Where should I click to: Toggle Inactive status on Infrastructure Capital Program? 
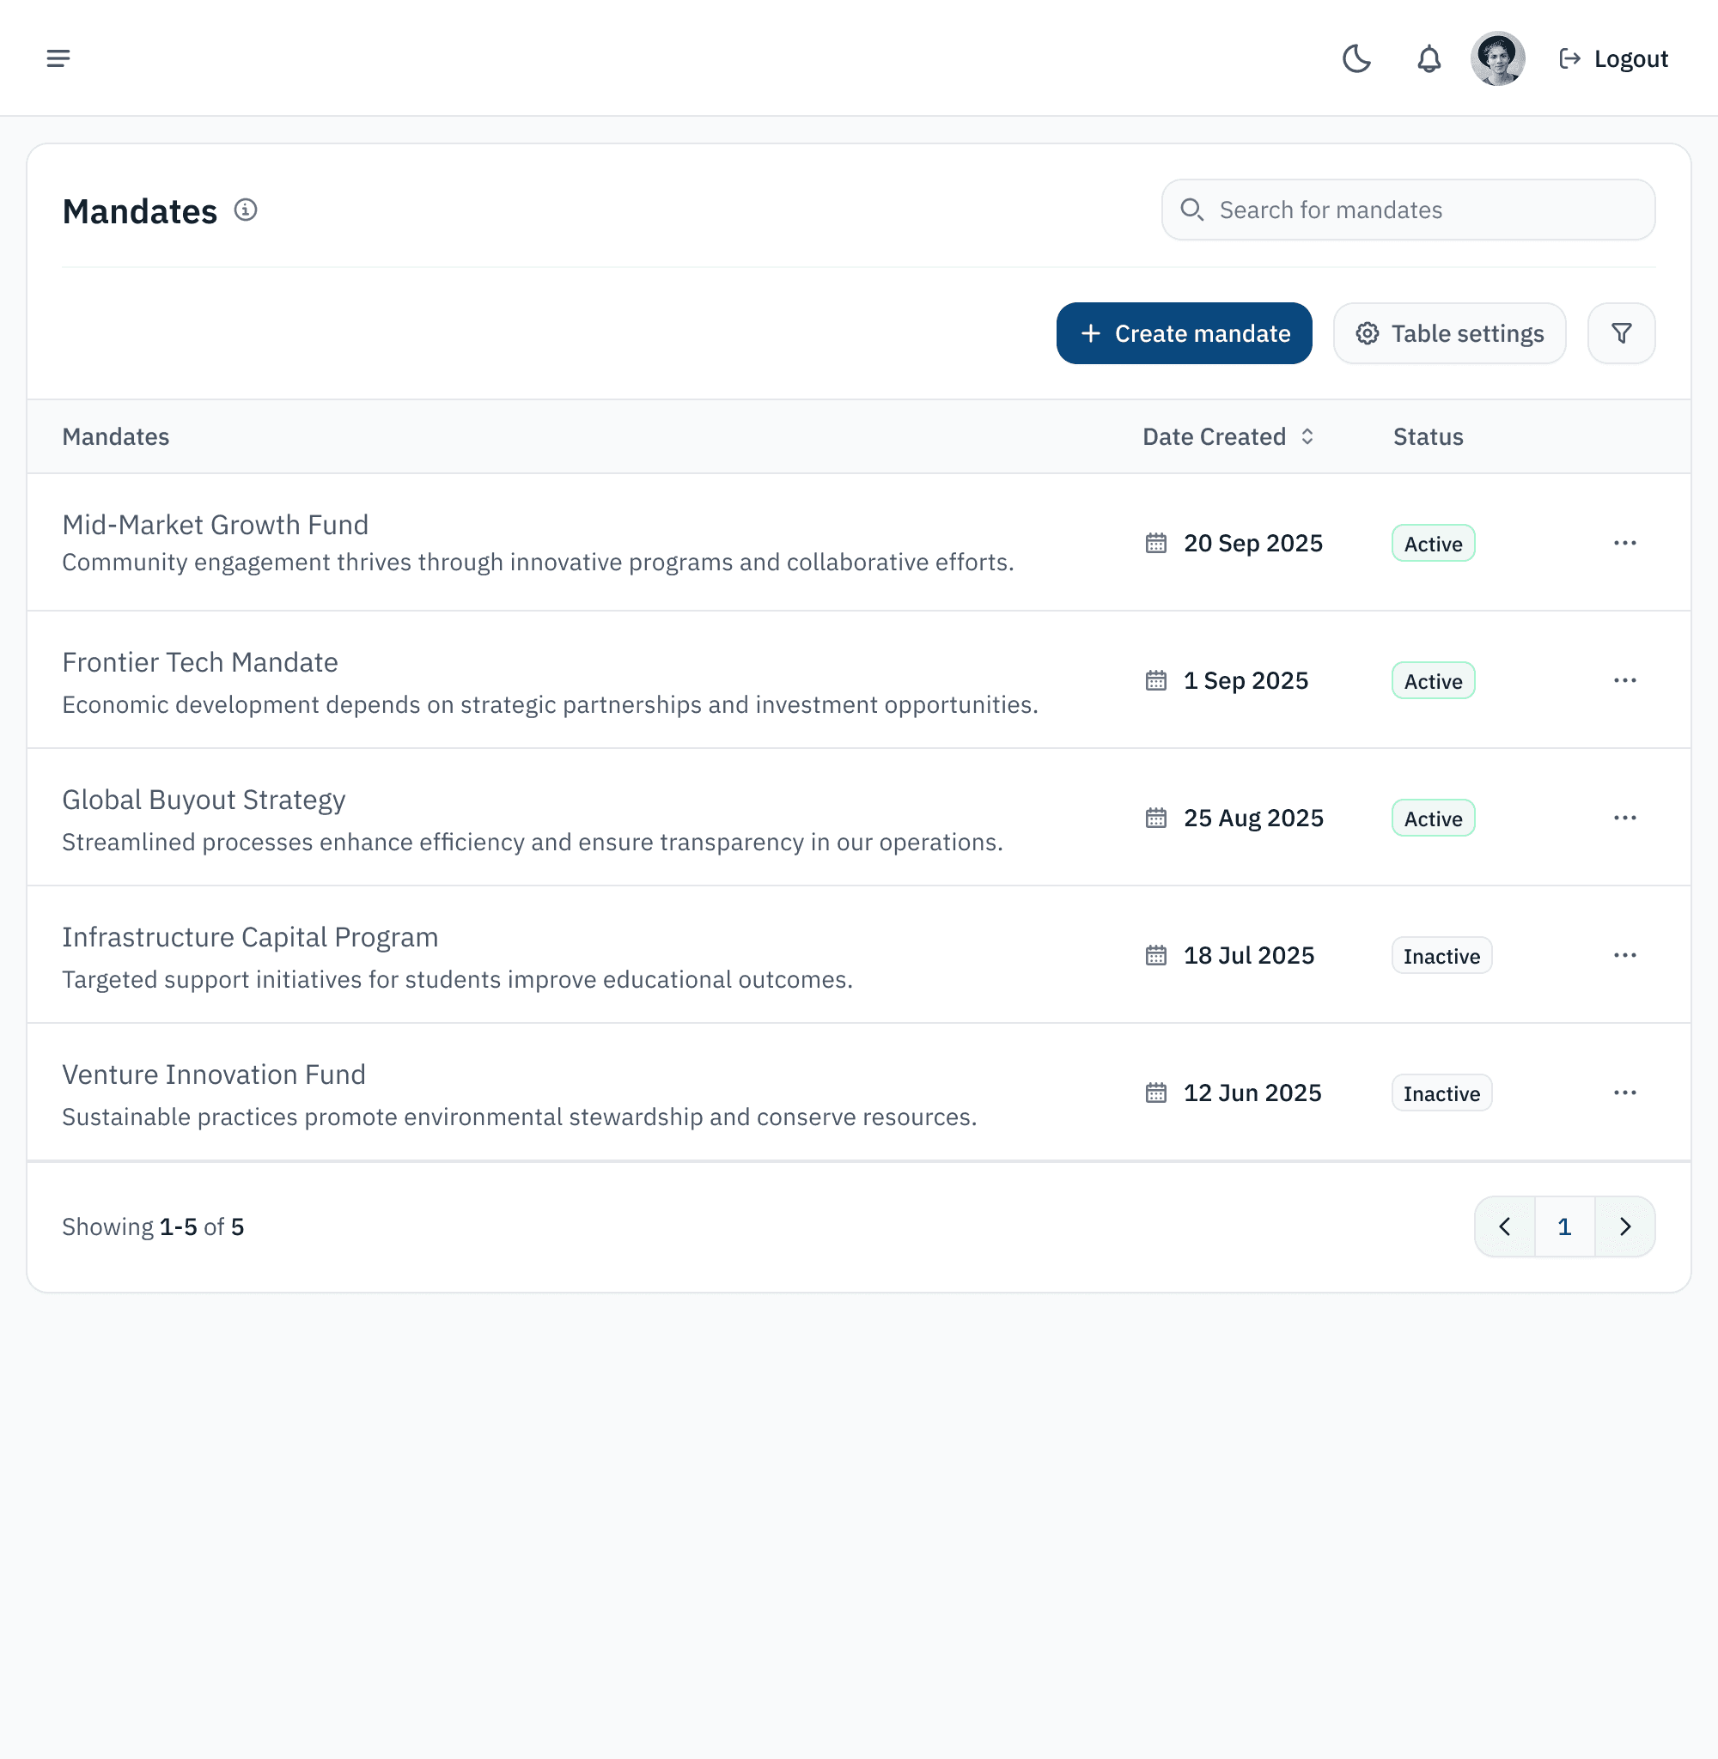(1441, 955)
